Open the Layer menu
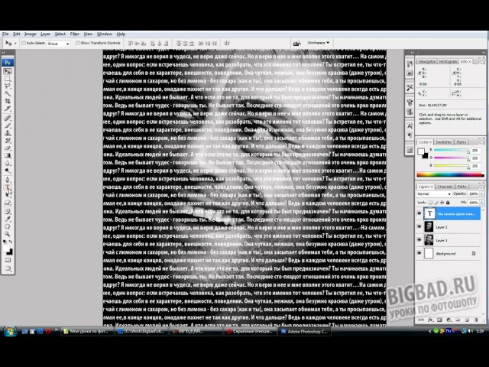This screenshot has height=367, width=489. point(45,34)
